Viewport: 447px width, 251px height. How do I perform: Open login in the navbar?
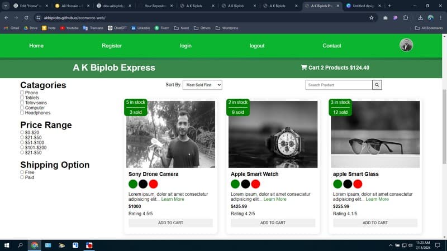[x=186, y=46]
